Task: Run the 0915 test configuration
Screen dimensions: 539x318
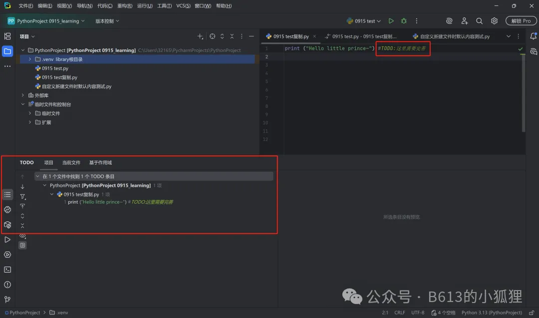Action: click(x=391, y=21)
